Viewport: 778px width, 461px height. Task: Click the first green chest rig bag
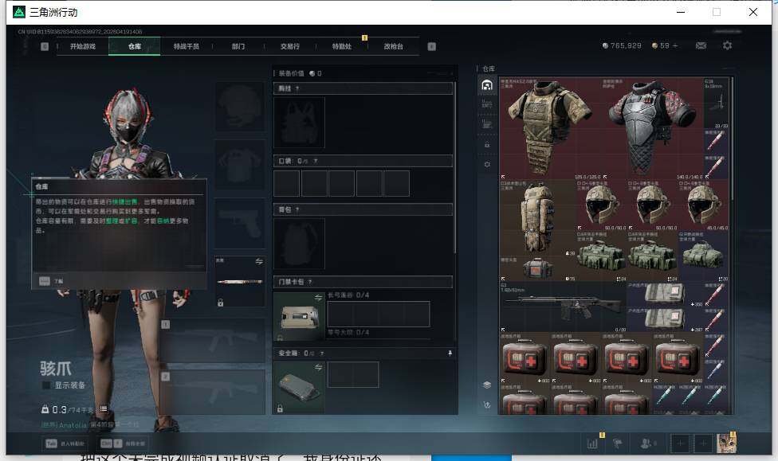[601, 256]
